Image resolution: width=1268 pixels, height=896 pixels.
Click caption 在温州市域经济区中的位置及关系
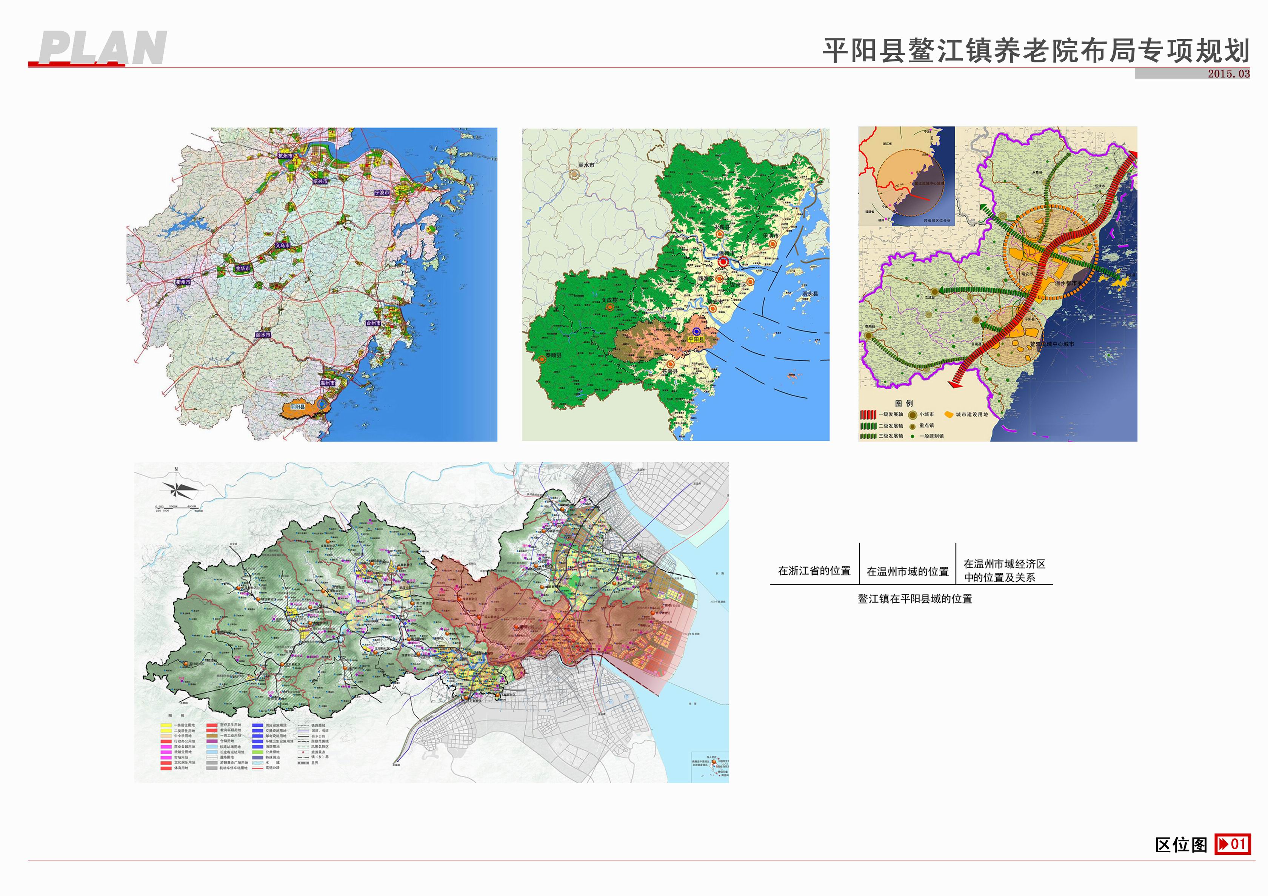pyautogui.click(x=1005, y=571)
